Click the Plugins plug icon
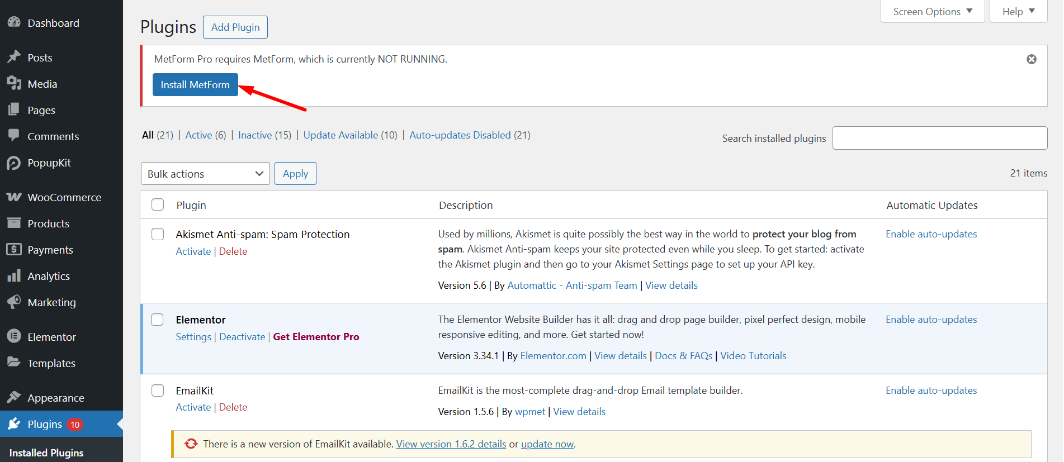Screen dimensions: 1064x462 [x=14, y=423]
